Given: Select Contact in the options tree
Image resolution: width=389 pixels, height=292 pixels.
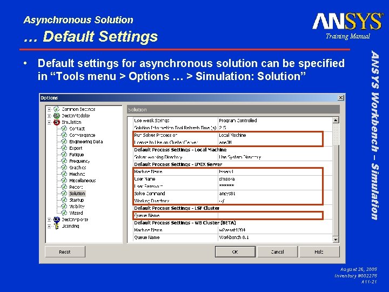Looking at the screenshot, I should pos(77,129).
